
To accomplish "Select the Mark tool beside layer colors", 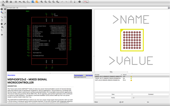I will [5, 13].
